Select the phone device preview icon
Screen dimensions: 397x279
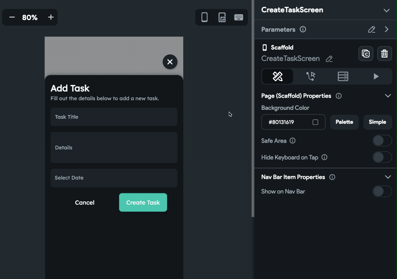pos(205,17)
